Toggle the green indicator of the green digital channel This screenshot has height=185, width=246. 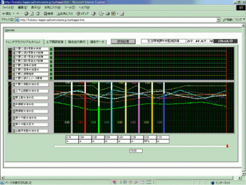pos(51,57)
